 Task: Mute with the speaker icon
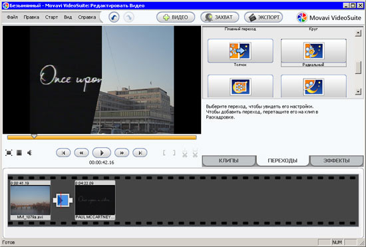pyautogui.click(x=30, y=153)
